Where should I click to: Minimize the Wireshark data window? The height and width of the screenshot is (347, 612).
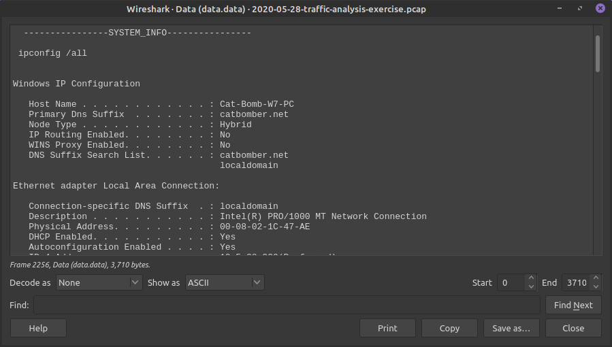[x=560, y=8]
